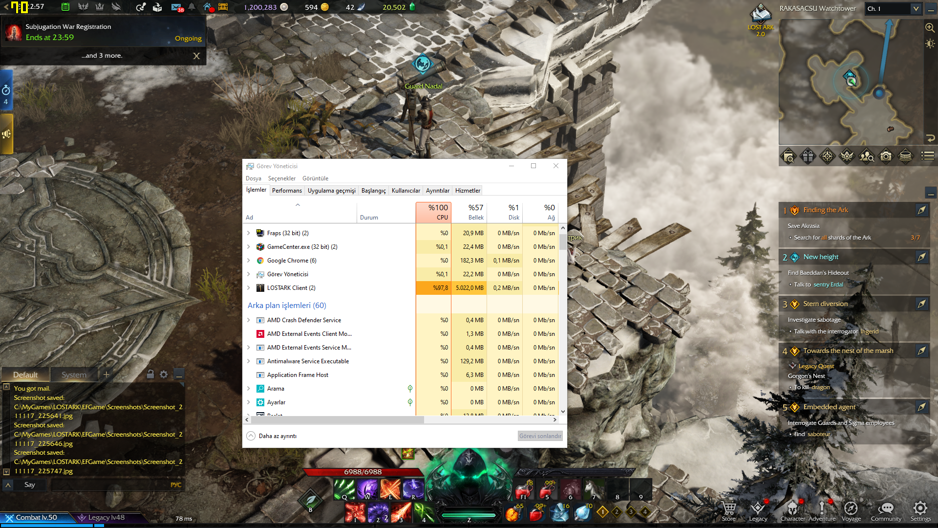The width and height of the screenshot is (938, 528).
Task: Toggle the minimap brightness icon
Action: point(930,44)
